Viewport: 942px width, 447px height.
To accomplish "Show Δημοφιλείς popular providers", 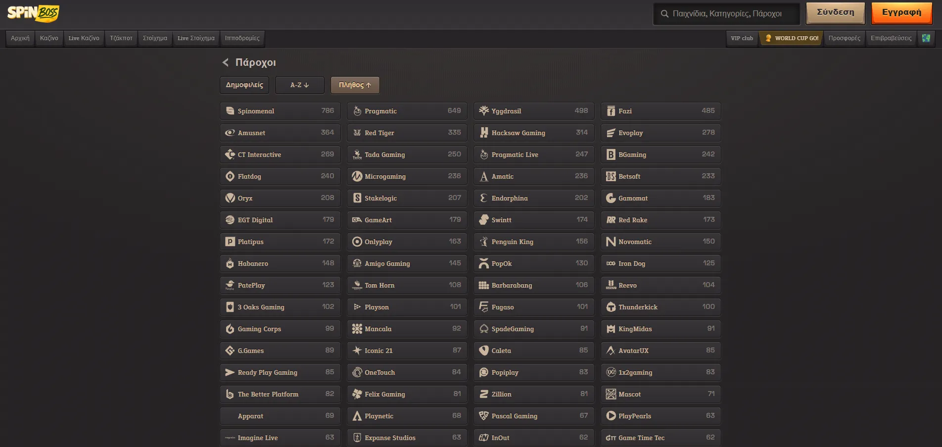I will pos(244,85).
